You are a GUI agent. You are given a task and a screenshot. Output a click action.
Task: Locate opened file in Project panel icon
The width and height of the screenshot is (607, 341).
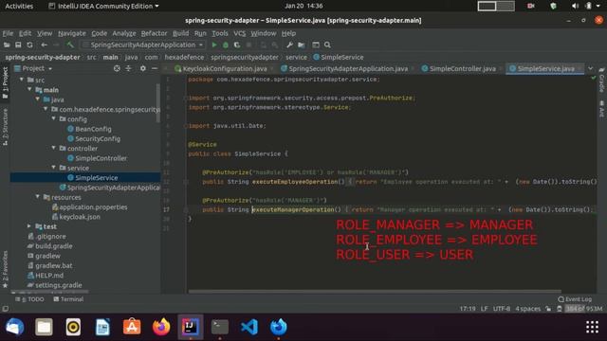coord(117,68)
